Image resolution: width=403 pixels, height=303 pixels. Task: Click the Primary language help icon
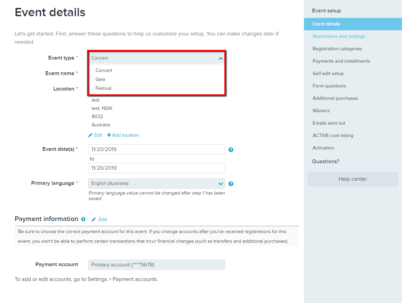pyautogui.click(x=231, y=184)
